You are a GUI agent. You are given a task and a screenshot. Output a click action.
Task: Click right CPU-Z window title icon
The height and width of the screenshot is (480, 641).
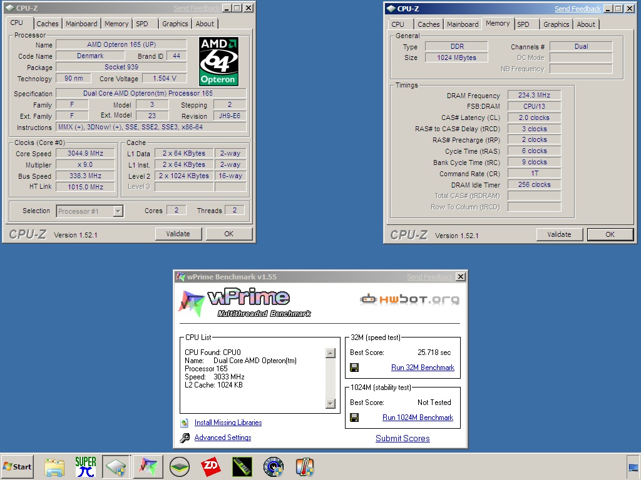click(x=391, y=9)
